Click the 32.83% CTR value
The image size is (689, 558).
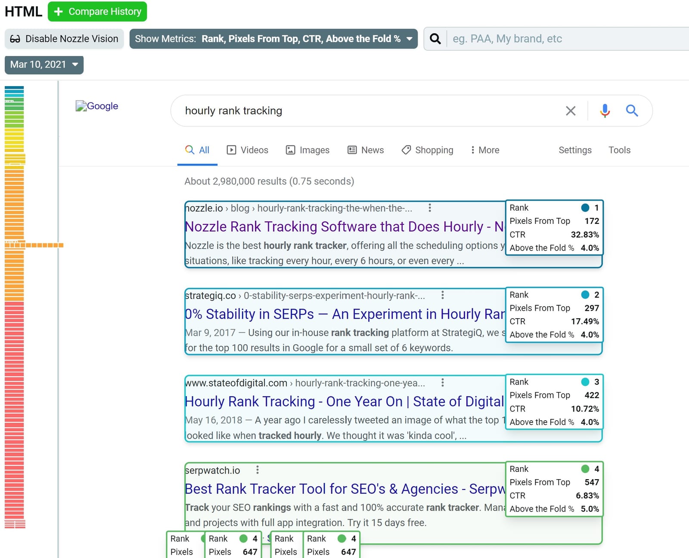pos(585,235)
